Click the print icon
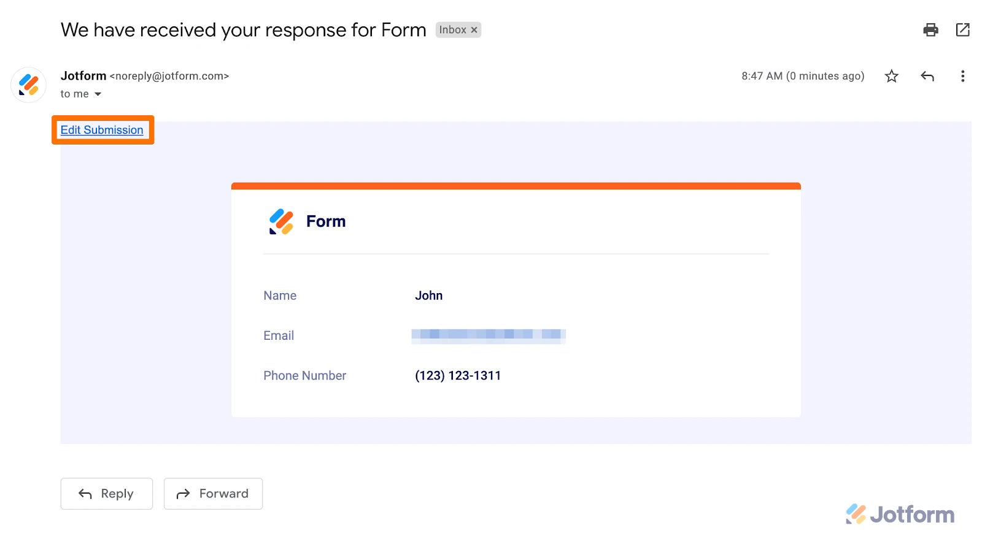Image resolution: width=982 pixels, height=544 pixels. click(930, 29)
